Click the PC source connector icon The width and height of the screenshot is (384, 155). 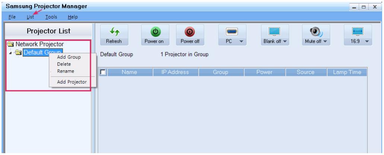point(232,31)
